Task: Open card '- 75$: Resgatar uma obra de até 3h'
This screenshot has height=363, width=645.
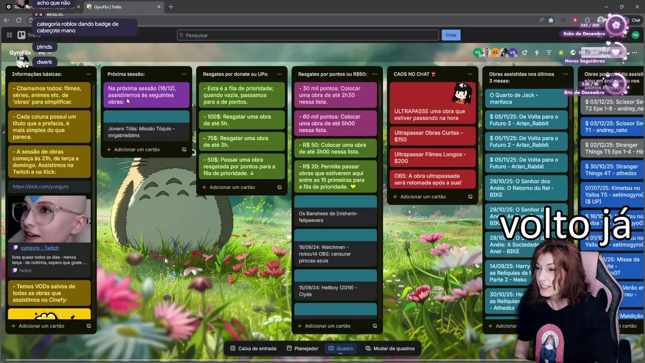Action: coord(242,142)
